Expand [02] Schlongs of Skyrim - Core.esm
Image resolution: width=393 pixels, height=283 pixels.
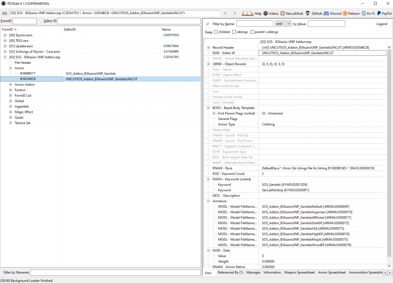coord(5,52)
